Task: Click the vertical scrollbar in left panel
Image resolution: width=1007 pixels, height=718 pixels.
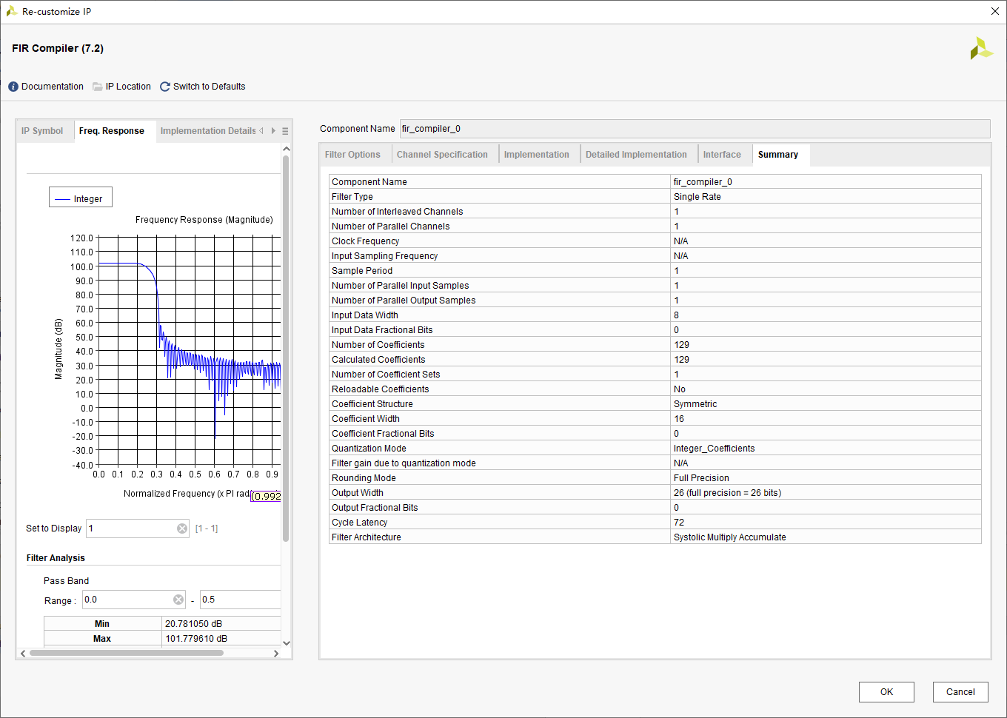Action: (286, 348)
